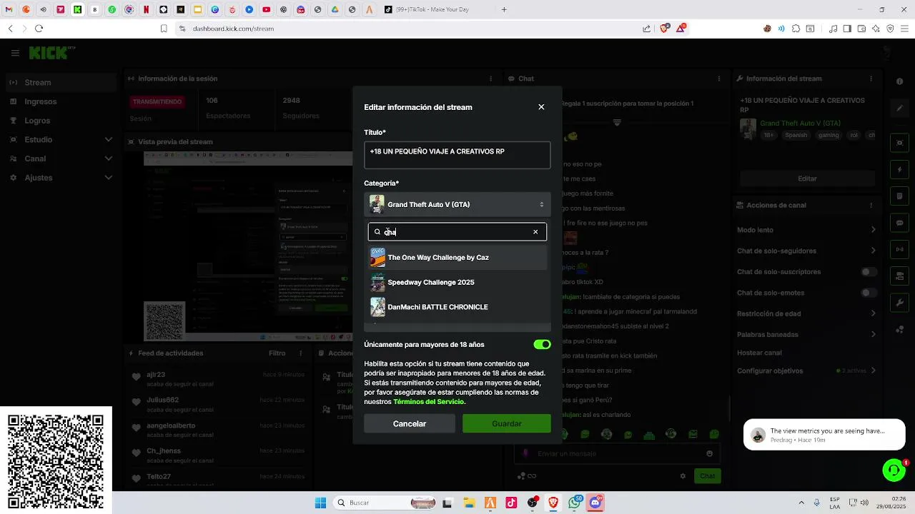The image size is (915, 514).
Task: Open the emoji picker in chat input
Action: click(x=709, y=453)
